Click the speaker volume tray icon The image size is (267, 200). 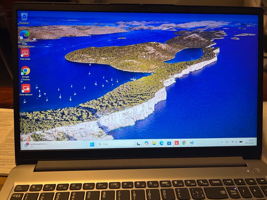pyautogui.click(x=236, y=142)
